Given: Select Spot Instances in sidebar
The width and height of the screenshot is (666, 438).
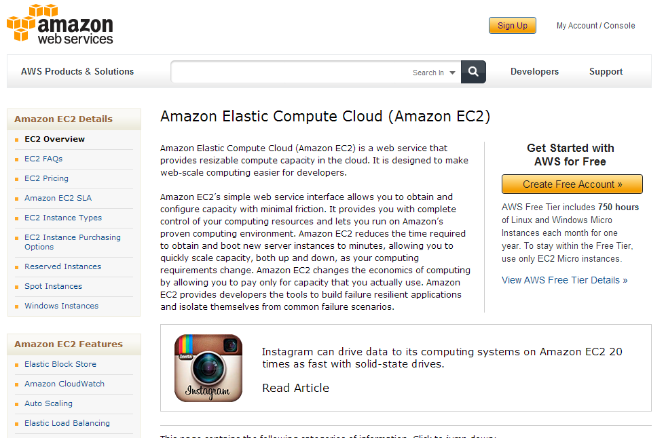Looking at the screenshot, I should 53,286.
